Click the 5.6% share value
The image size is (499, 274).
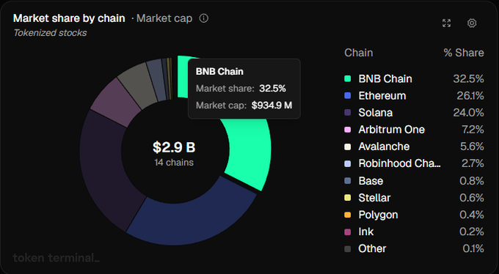pos(472,147)
